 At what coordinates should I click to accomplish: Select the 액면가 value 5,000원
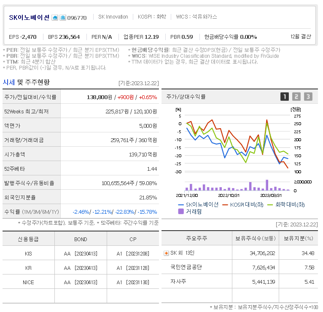tap(148, 126)
